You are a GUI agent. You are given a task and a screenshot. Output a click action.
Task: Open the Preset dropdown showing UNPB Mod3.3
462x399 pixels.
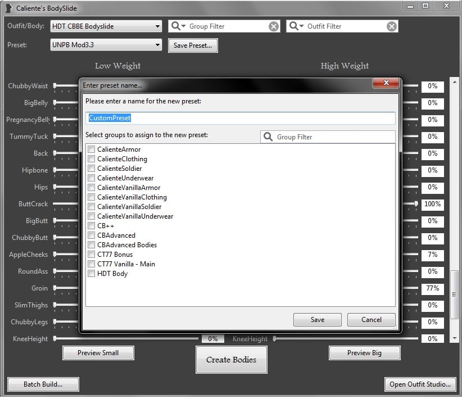106,45
